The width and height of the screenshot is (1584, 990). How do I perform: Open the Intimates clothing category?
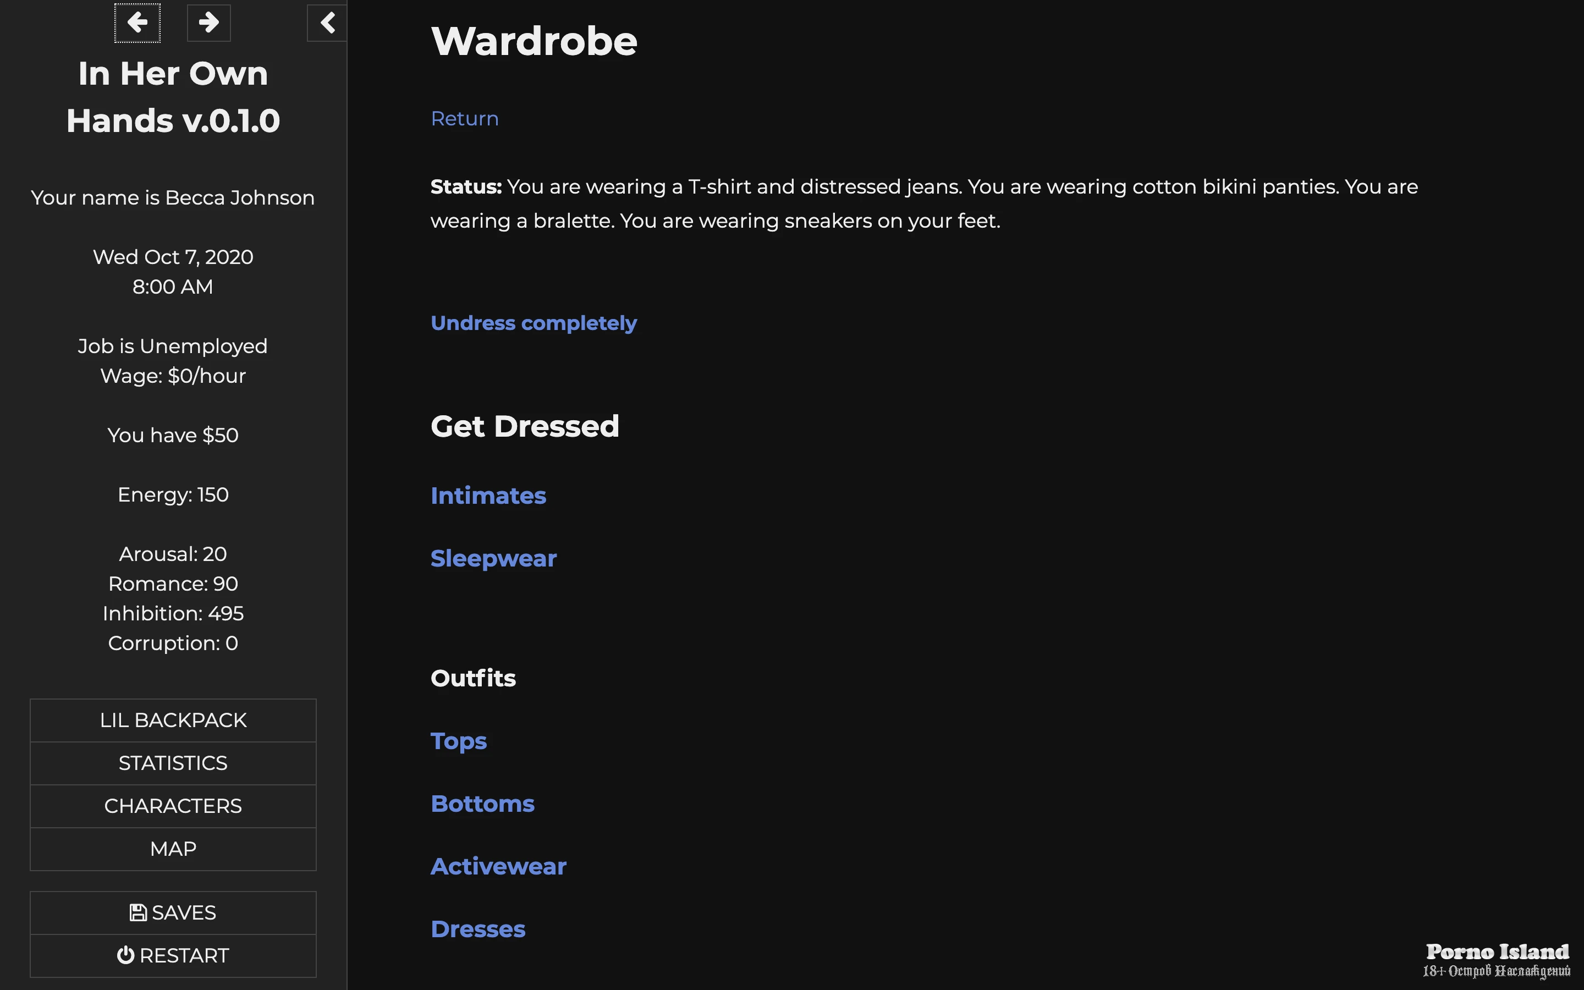click(488, 496)
